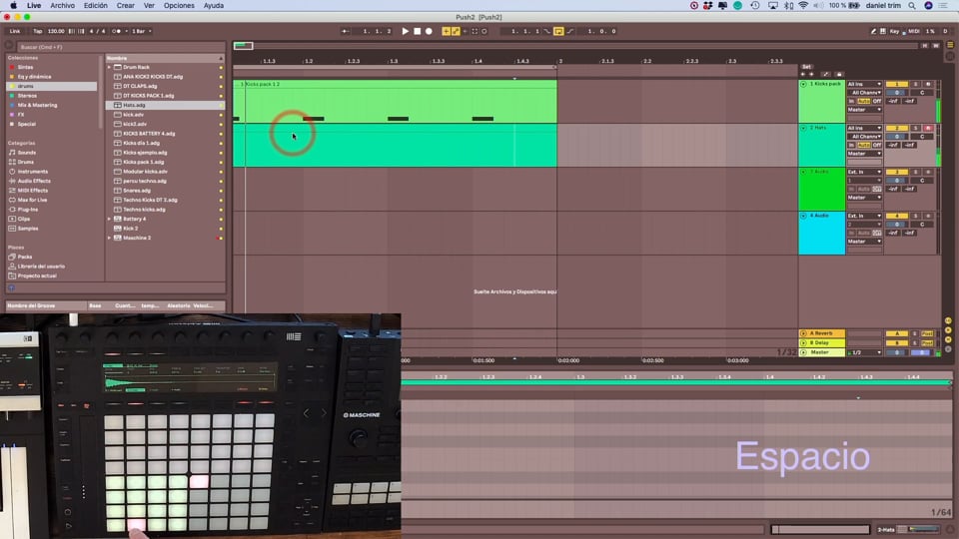Viewport: 959px width, 539px height.
Task: Toggle track activator 2 on Hats
Action: 897,129
